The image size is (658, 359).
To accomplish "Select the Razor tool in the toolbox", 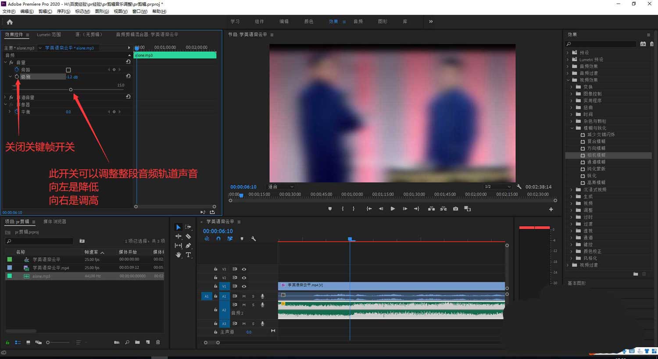I will [x=188, y=236].
